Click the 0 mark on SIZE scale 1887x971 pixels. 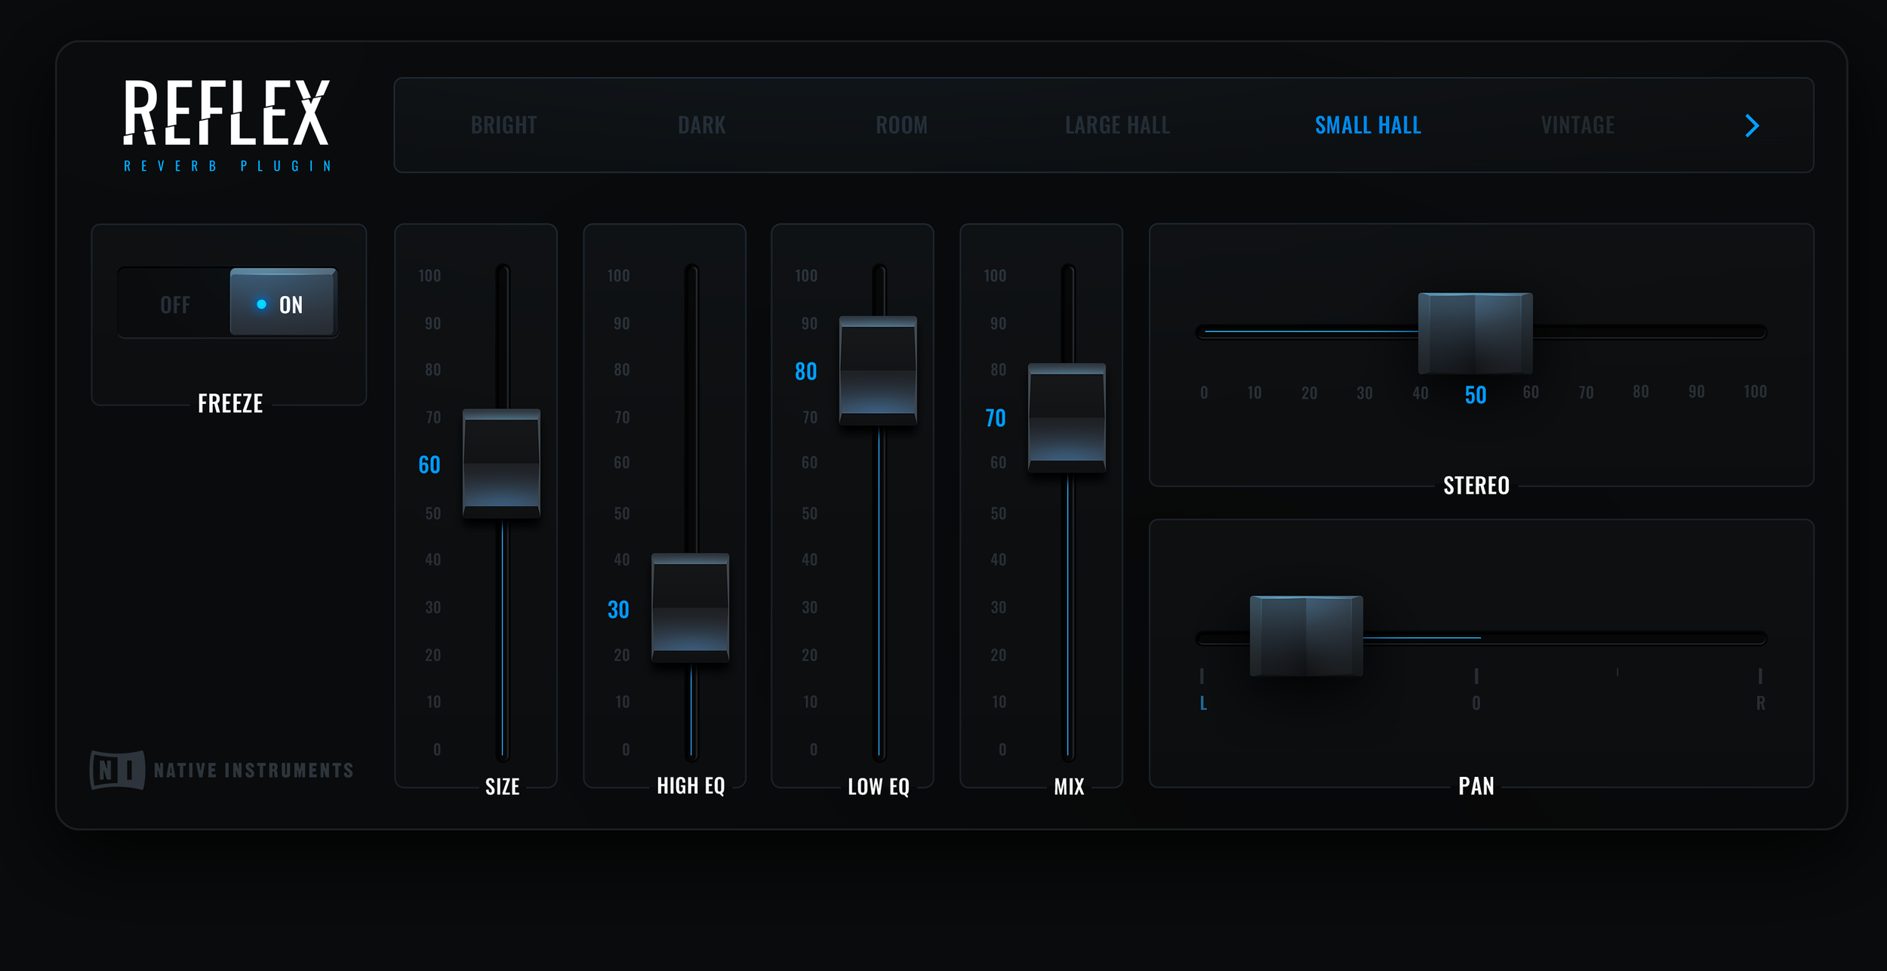click(x=437, y=750)
